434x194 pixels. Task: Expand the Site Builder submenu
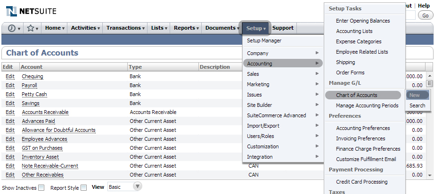tap(283, 105)
